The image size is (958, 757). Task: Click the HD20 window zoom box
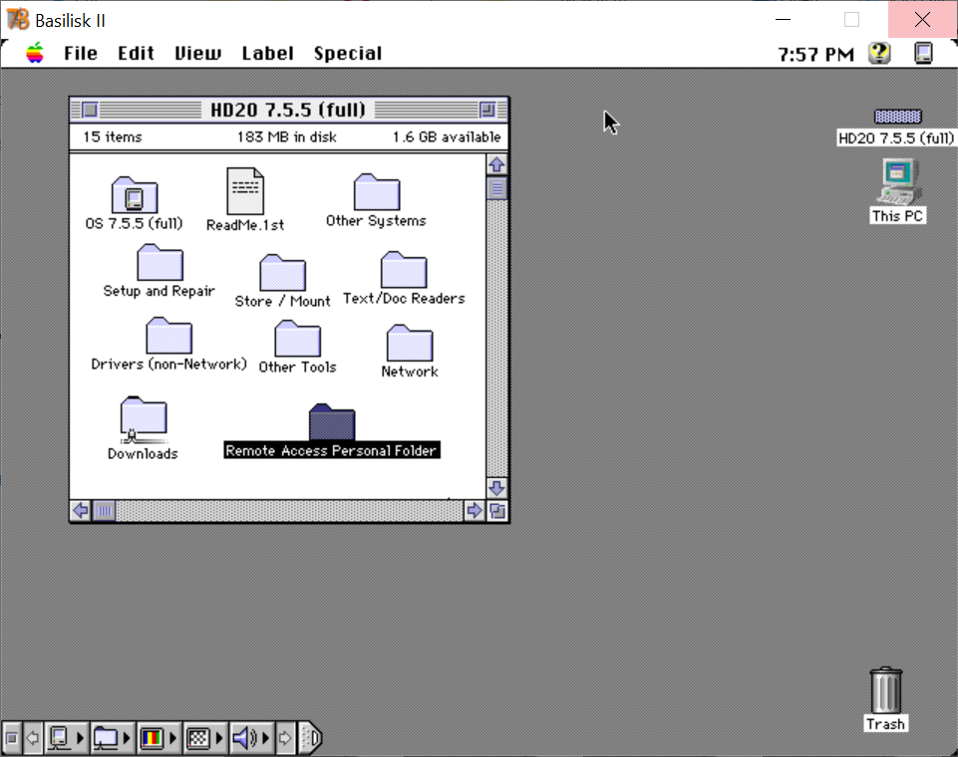(487, 110)
